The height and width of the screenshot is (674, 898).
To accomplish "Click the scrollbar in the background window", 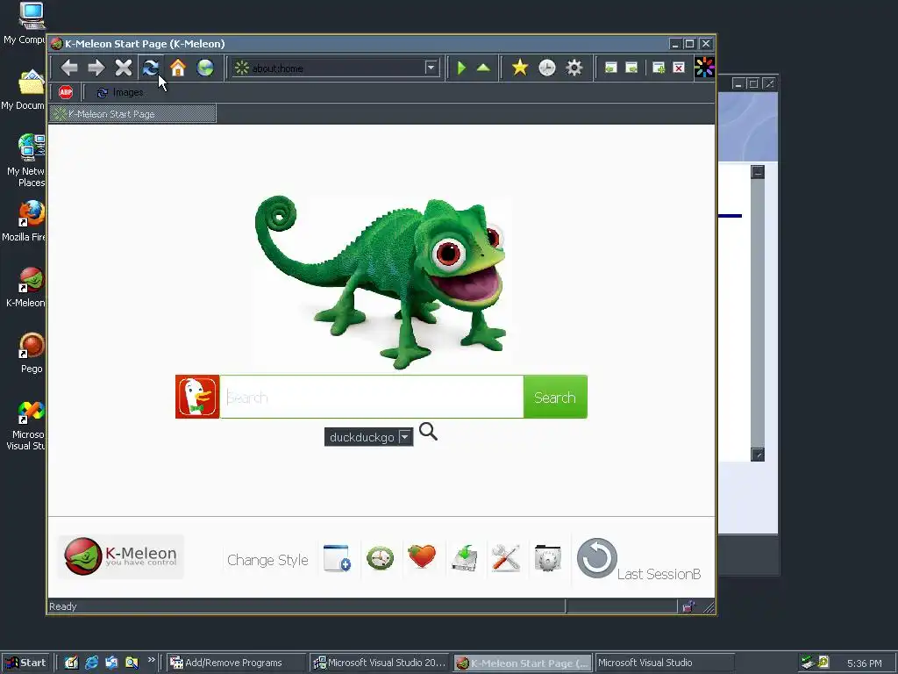I will pos(758,313).
